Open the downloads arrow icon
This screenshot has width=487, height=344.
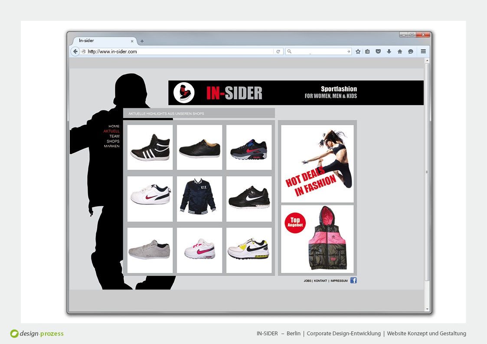(x=389, y=52)
